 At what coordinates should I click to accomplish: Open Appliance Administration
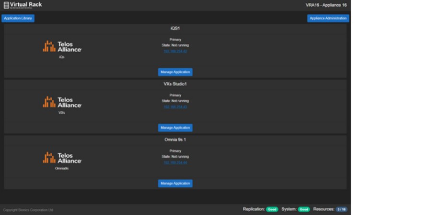pos(328,19)
